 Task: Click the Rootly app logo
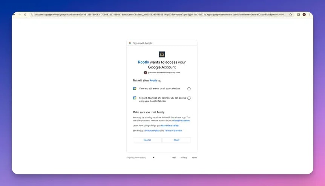(x=162, y=54)
